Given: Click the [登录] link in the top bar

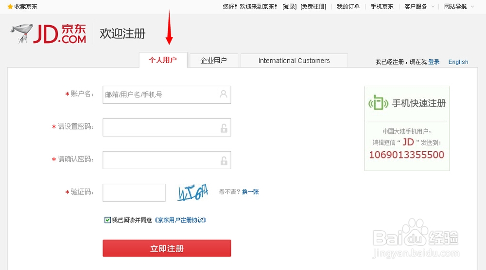Looking at the screenshot, I should coord(290,6).
